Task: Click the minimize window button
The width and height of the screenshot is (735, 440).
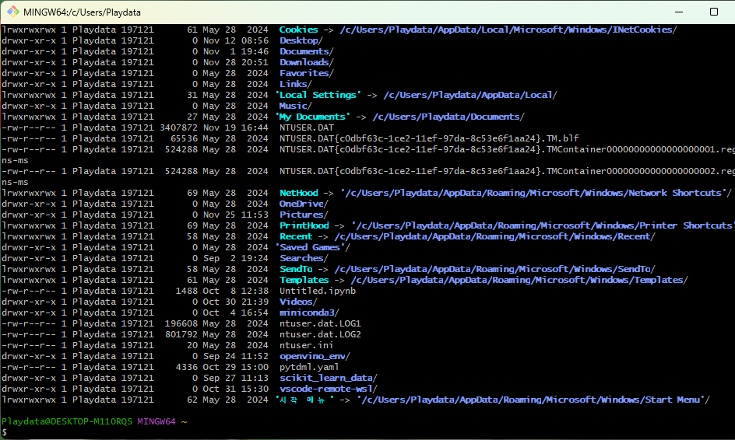Action: (679, 12)
